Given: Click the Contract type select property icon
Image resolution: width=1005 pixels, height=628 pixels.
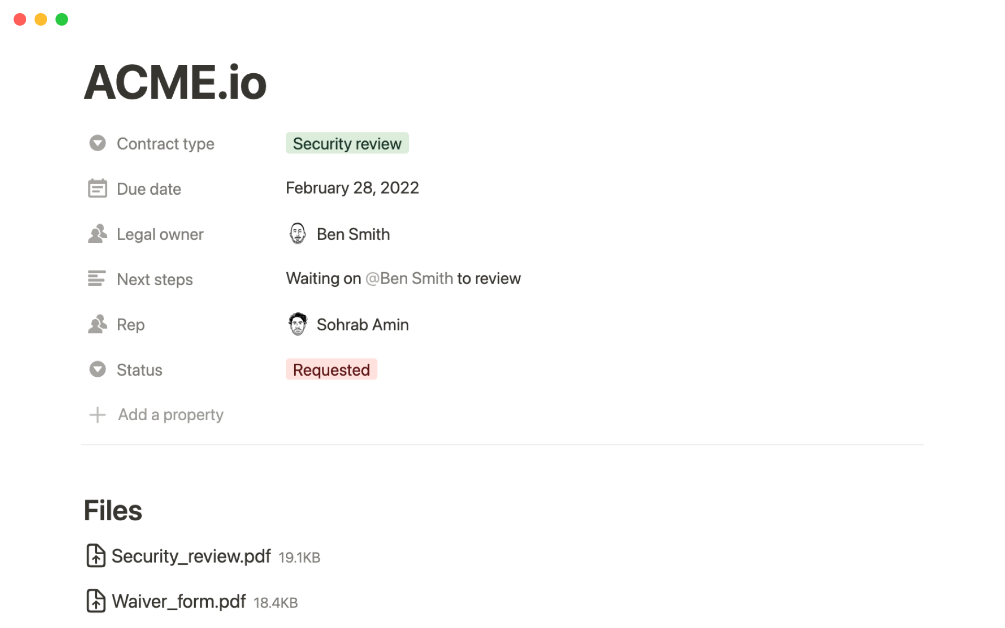Looking at the screenshot, I should coord(97,143).
